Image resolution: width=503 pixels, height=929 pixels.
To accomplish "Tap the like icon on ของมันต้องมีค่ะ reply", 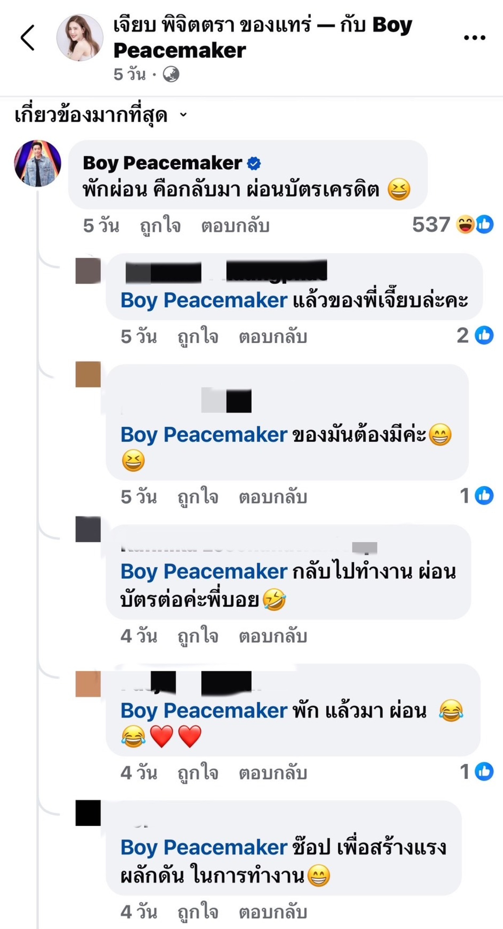I will coord(484,496).
